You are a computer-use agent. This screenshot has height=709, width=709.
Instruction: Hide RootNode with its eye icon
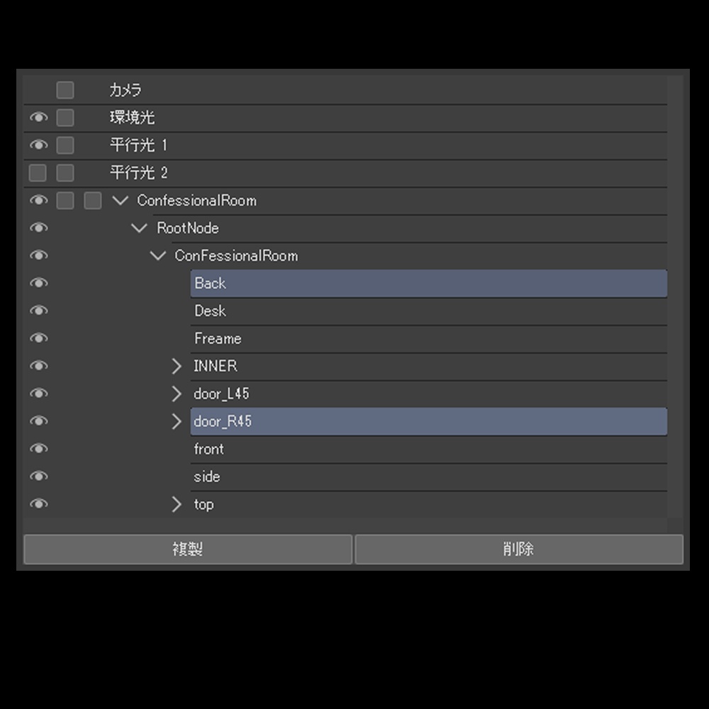tap(38, 228)
